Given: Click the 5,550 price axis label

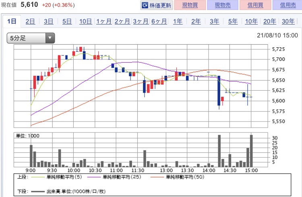Looking at the screenshot, I should tap(278, 122).
